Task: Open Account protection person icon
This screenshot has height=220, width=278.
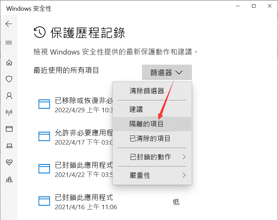Action: (x=9, y=96)
